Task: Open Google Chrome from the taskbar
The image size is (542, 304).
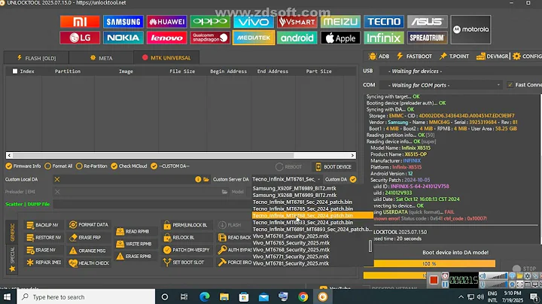Action: tap(303, 296)
